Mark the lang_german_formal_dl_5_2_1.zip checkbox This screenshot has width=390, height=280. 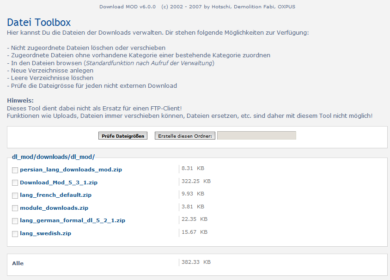[x=15, y=221]
